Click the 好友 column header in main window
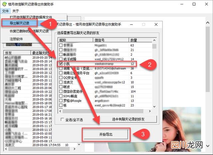The image size is (213, 155). (x=17, y=53)
